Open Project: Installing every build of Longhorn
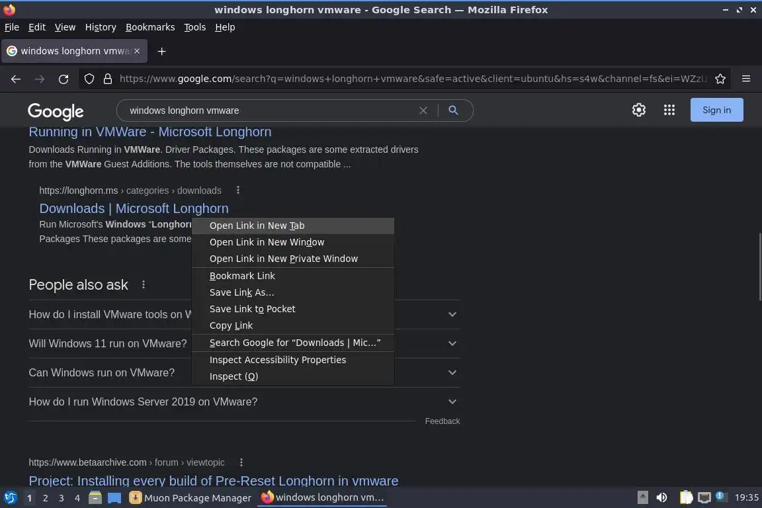762x508 pixels. [214, 481]
